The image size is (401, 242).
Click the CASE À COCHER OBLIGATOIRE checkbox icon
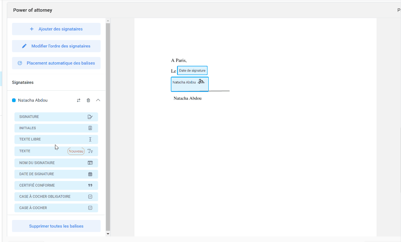coord(90,197)
